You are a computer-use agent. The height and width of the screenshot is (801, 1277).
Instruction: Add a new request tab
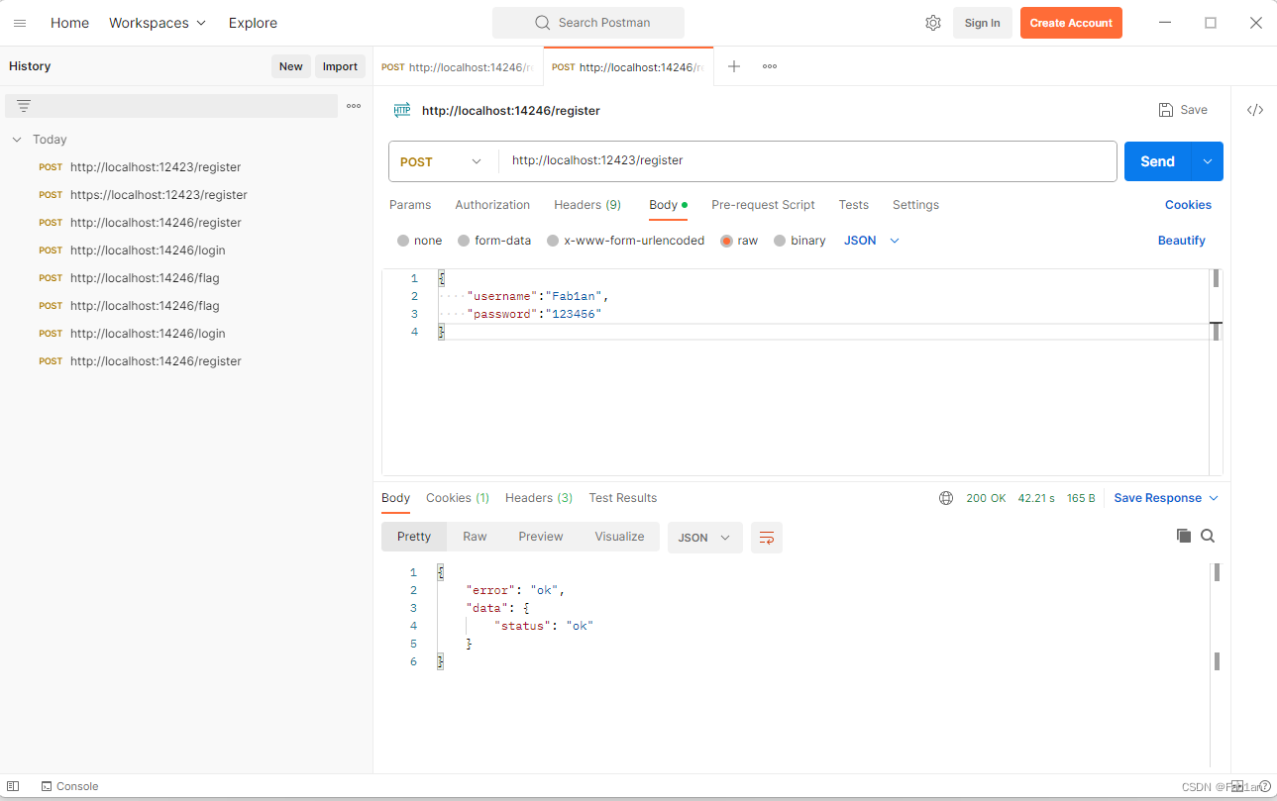[734, 66]
